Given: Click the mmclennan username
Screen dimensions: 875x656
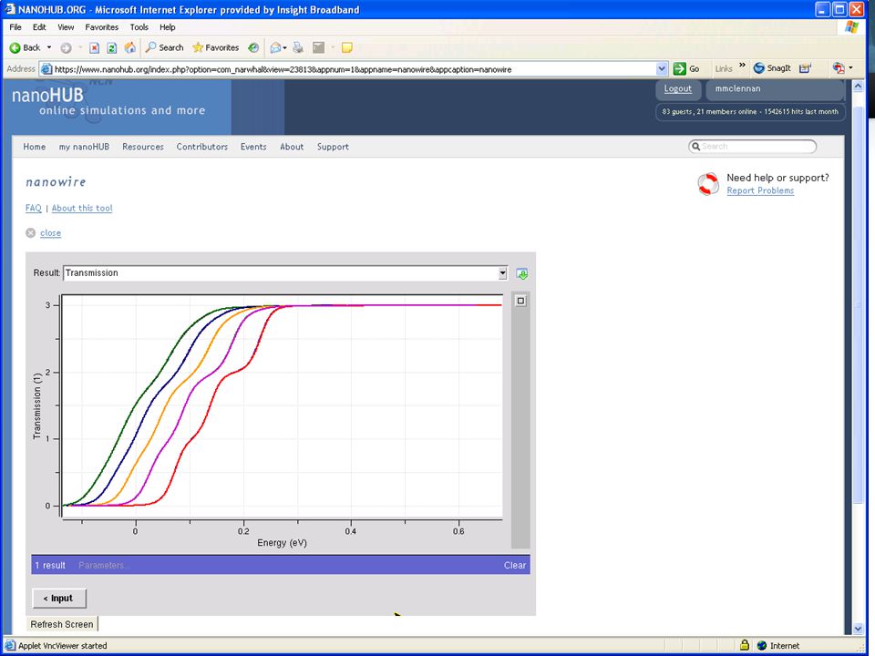Looking at the screenshot, I should pyautogui.click(x=737, y=88).
